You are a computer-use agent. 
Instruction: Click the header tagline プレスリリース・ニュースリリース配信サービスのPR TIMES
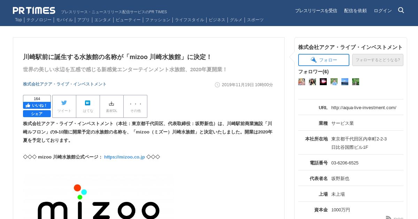[x=114, y=12]
